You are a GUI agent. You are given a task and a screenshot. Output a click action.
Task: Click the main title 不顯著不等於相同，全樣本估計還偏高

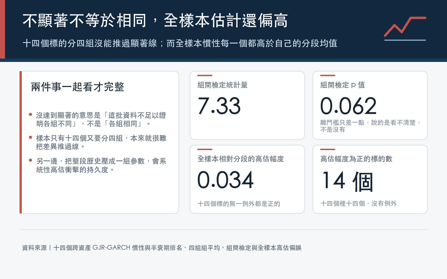click(155, 20)
